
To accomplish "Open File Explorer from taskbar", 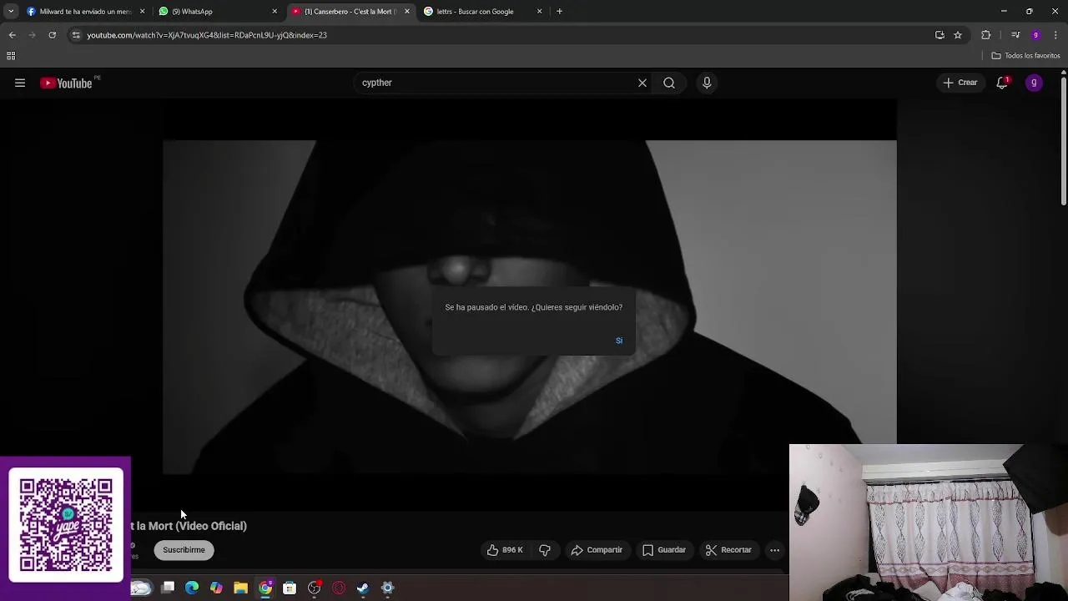I will click(240, 588).
